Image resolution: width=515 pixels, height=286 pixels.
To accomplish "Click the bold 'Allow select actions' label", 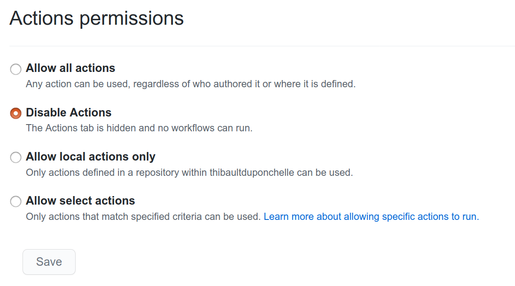I will click(80, 201).
